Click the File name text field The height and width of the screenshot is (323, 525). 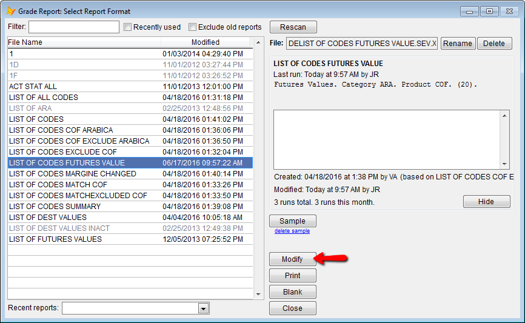tap(361, 44)
